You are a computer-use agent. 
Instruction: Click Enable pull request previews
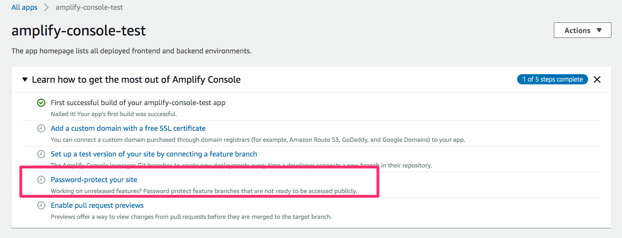click(97, 205)
